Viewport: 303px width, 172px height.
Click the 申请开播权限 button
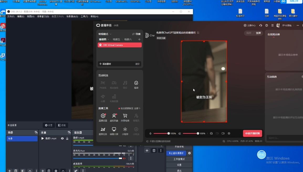[x=252, y=133]
